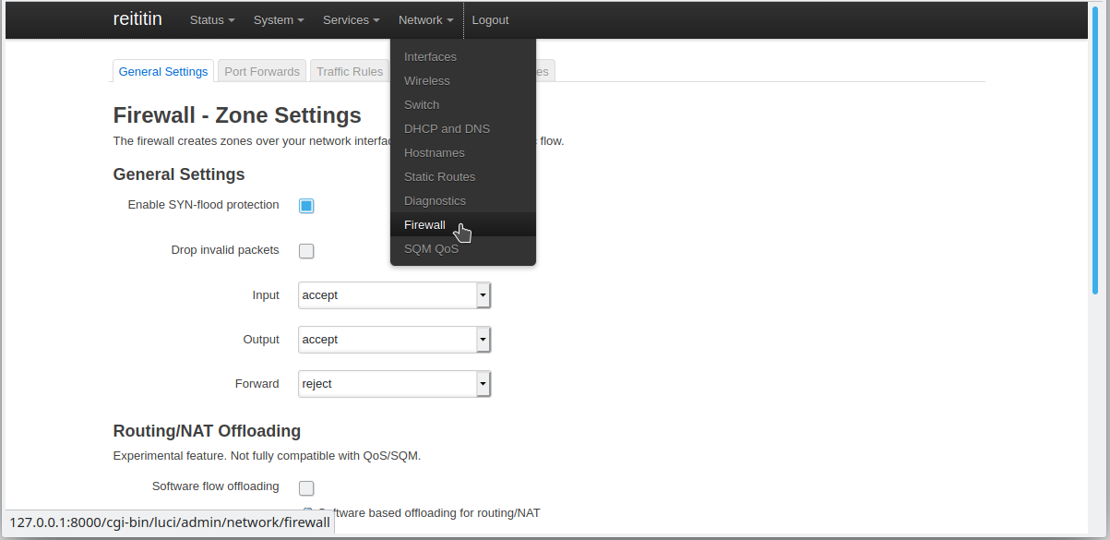The width and height of the screenshot is (1110, 540).
Task: Open the Output policy dropdown
Action: (x=394, y=340)
